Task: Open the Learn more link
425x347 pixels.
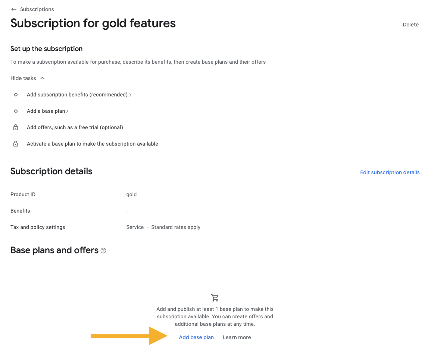Action: coord(237,337)
